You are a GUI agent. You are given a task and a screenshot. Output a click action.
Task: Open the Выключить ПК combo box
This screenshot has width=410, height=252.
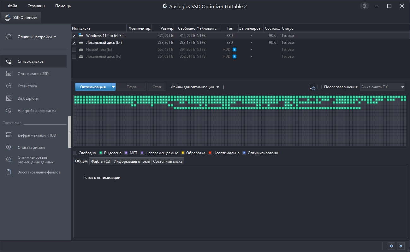click(383, 87)
